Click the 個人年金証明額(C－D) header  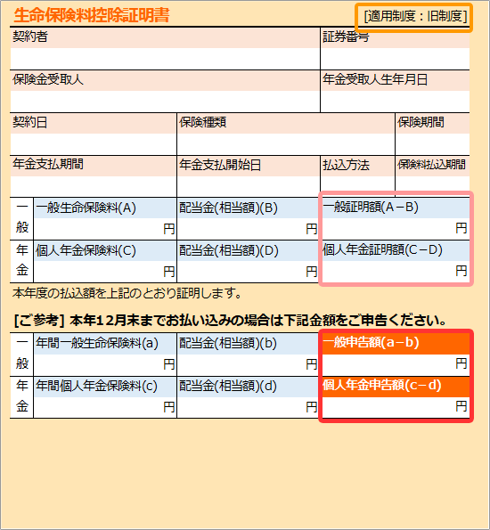pyautogui.click(x=382, y=249)
